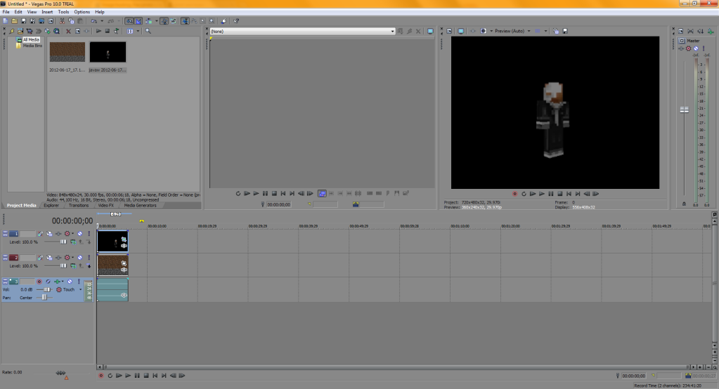
Task: Save project with the floppy disk icon
Action: pos(23,21)
